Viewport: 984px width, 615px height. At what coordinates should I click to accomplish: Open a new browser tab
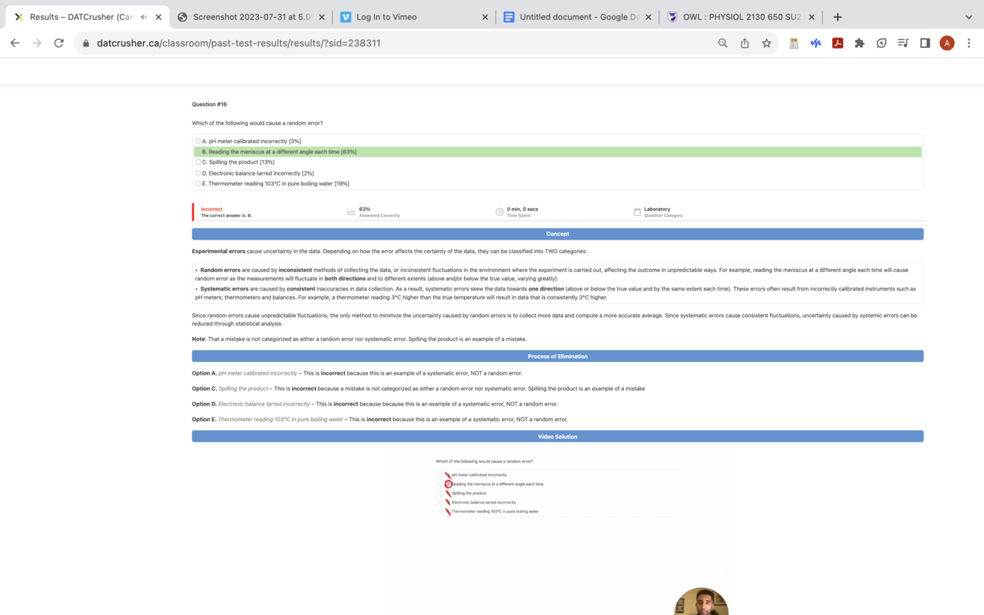pos(837,17)
